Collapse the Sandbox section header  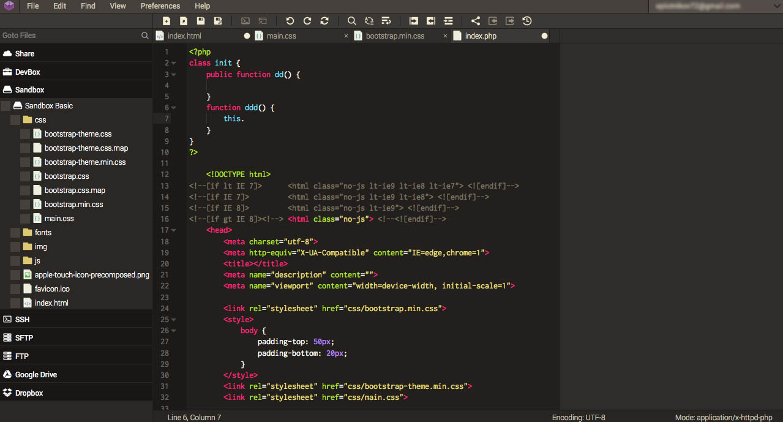[76, 89]
